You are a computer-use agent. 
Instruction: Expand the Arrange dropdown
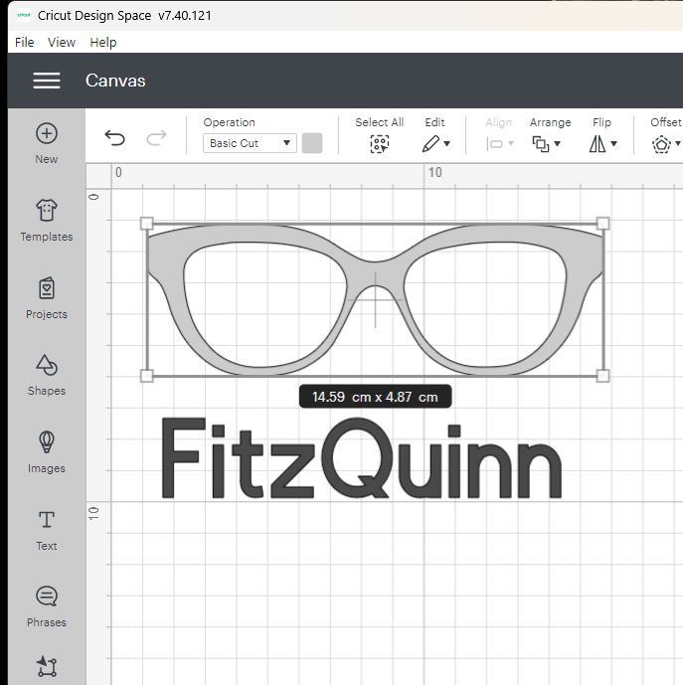click(x=546, y=143)
